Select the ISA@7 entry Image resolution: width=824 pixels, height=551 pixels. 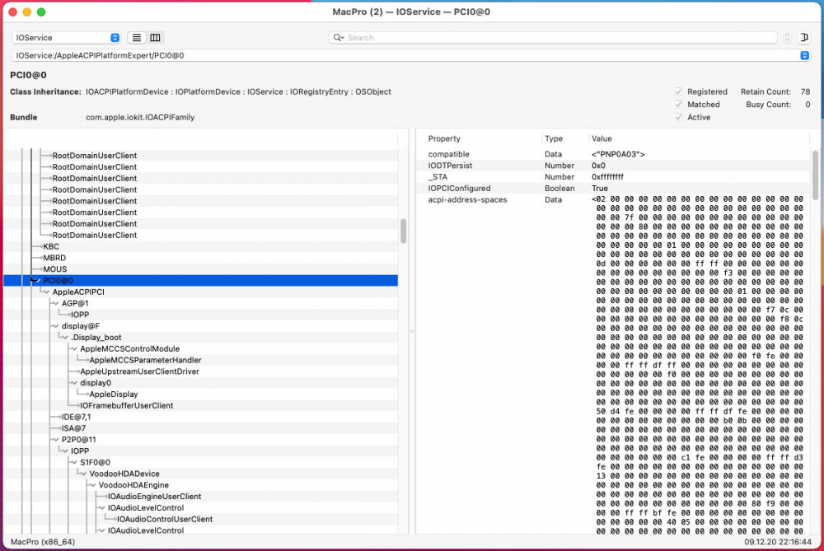73,428
